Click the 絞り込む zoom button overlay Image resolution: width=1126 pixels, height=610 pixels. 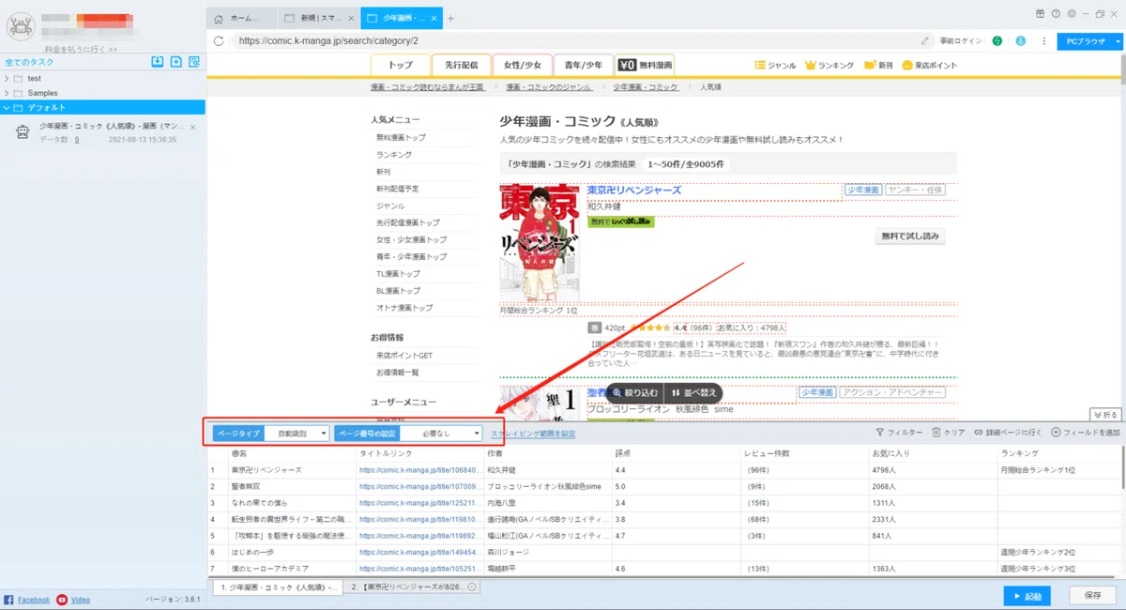637,392
